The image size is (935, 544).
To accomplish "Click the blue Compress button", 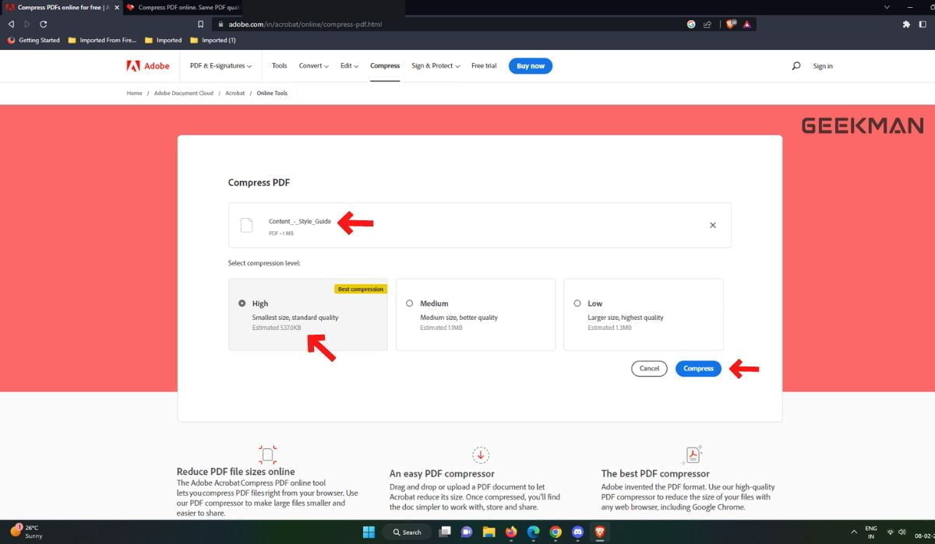I will tap(697, 368).
